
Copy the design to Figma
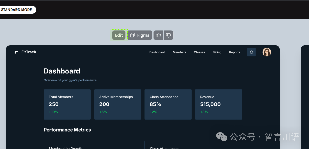pos(140,35)
